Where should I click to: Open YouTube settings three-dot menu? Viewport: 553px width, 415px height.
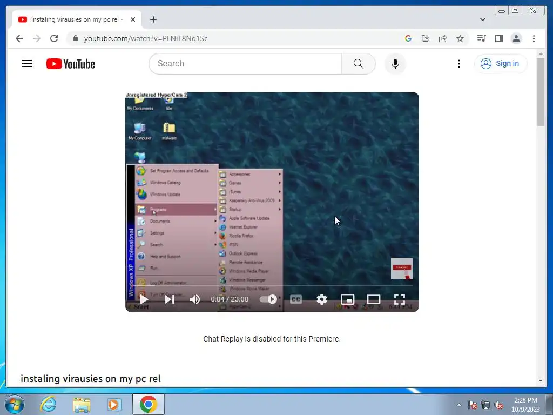[x=459, y=64]
